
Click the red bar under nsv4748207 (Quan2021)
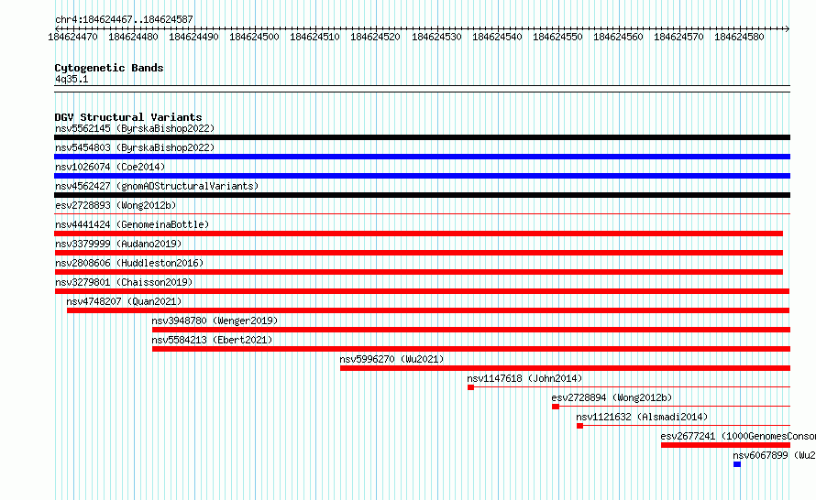pos(428,310)
